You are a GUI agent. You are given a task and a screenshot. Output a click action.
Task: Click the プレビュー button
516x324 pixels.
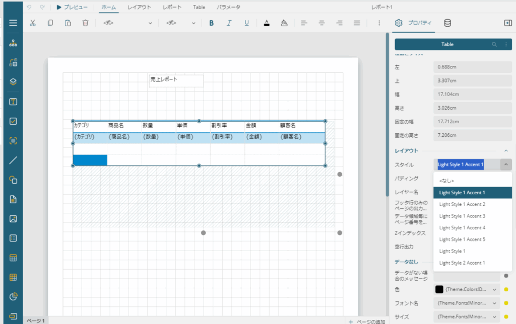pyautogui.click(x=72, y=8)
